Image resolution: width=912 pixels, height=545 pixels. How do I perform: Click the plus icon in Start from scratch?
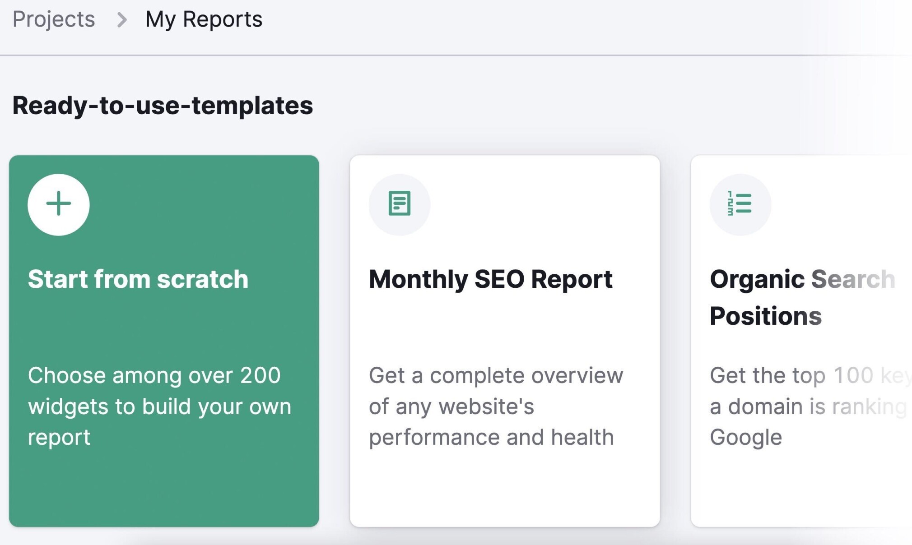[59, 204]
